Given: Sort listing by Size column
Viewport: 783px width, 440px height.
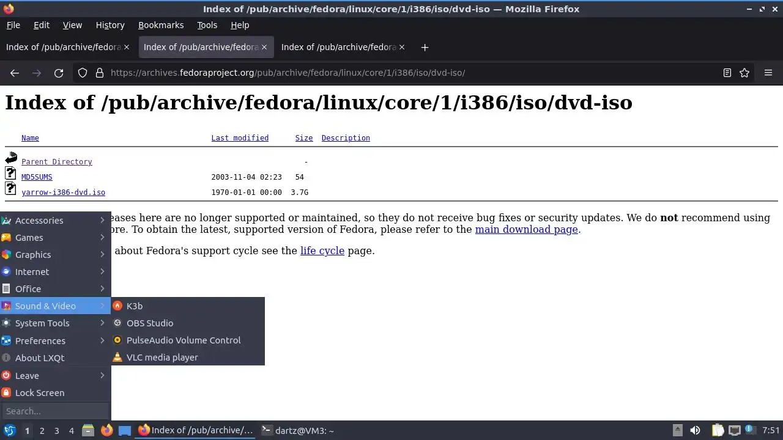Looking at the screenshot, I should pos(304,138).
